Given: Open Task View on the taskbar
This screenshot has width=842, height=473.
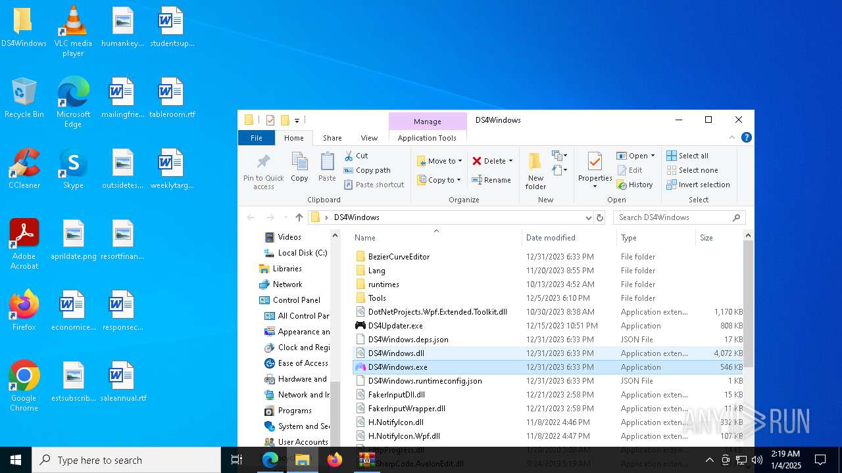Looking at the screenshot, I should click(237, 460).
